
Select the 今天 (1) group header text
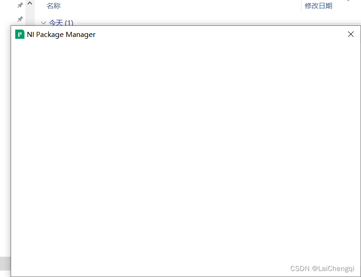click(61, 23)
